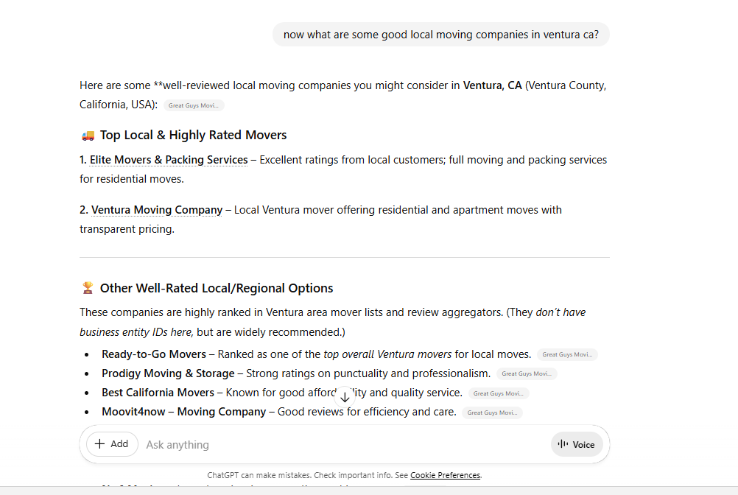
Task: Open the source chip on the Moovit4now line
Action: coord(492,412)
